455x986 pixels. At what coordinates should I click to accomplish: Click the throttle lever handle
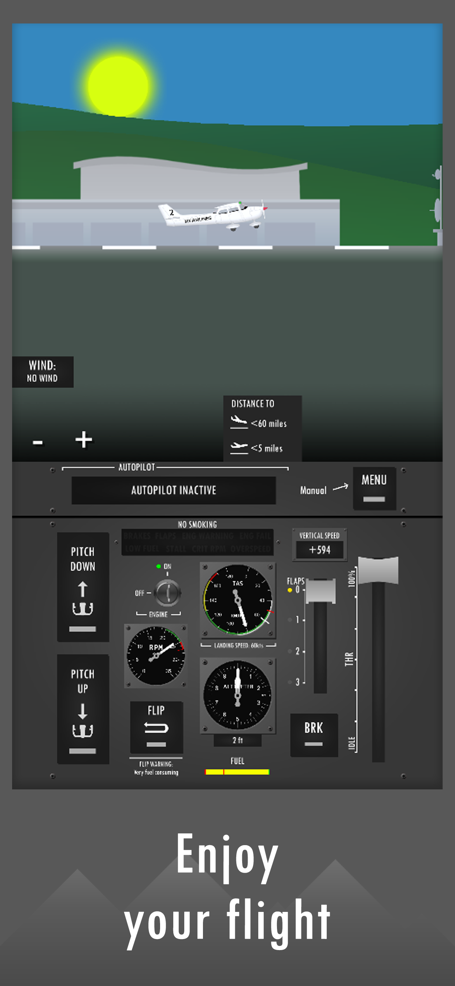point(378,570)
